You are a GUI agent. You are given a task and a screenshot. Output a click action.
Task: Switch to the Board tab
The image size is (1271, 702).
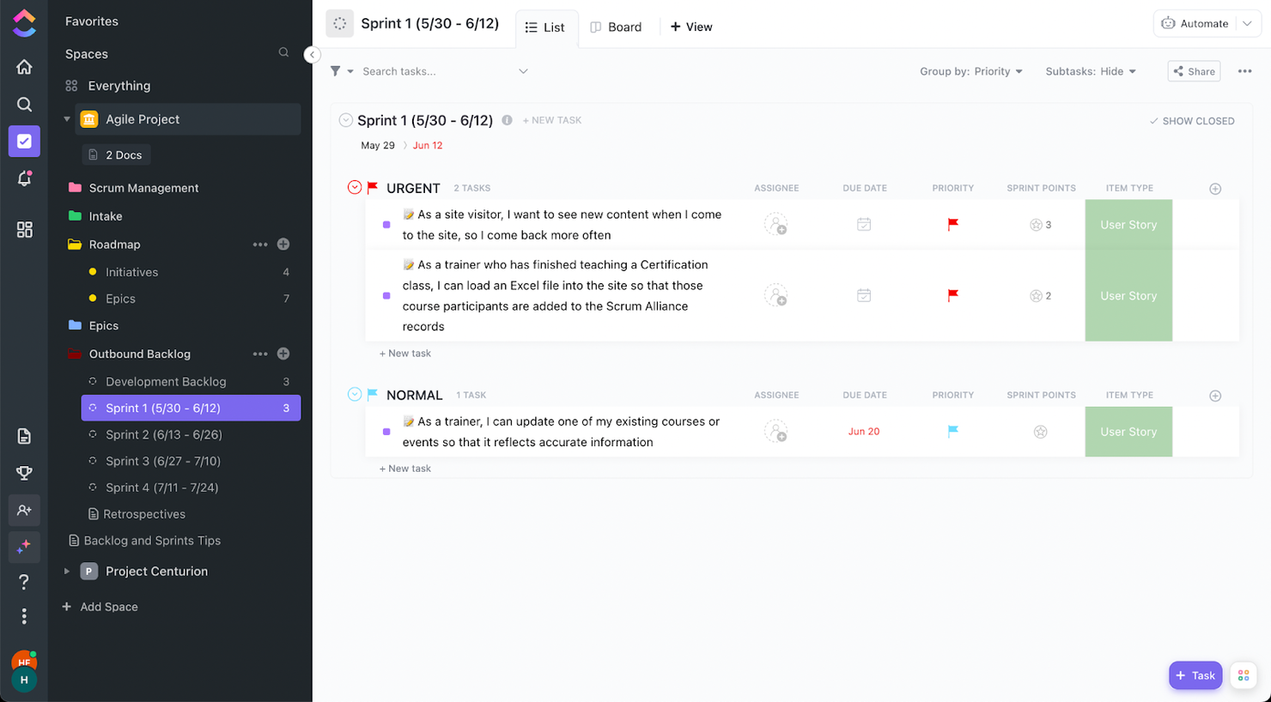pos(616,27)
